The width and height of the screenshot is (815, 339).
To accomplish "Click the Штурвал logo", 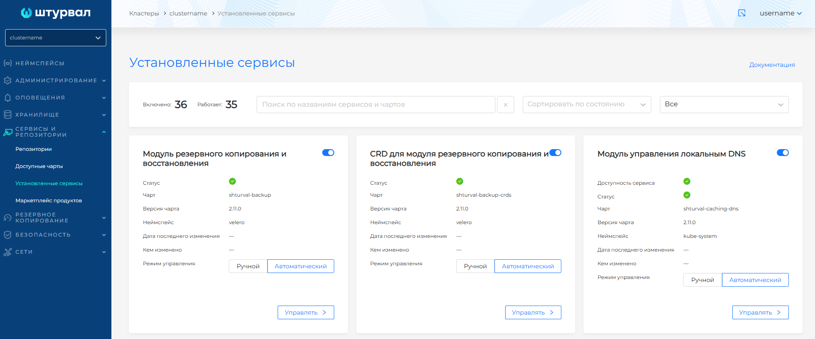I will 56,13.
